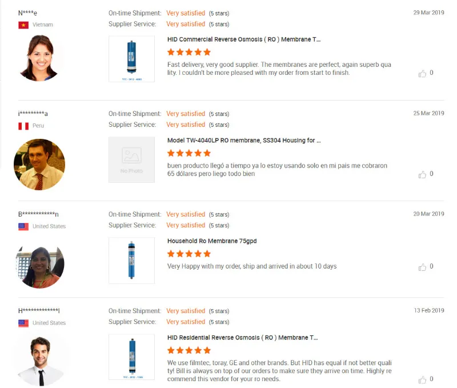This screenshot has width=457, height=388.
Task: Click the flag beside B************n reviewer
Action: [x=23, y=226]
